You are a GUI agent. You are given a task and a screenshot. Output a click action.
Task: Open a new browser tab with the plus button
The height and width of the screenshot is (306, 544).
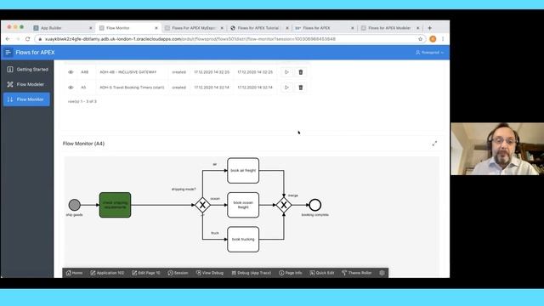click(x=429, y=28)
